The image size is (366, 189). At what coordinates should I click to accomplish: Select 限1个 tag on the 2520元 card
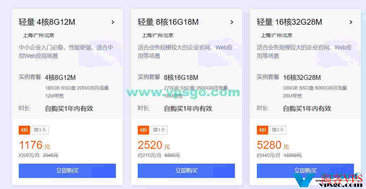159,130
